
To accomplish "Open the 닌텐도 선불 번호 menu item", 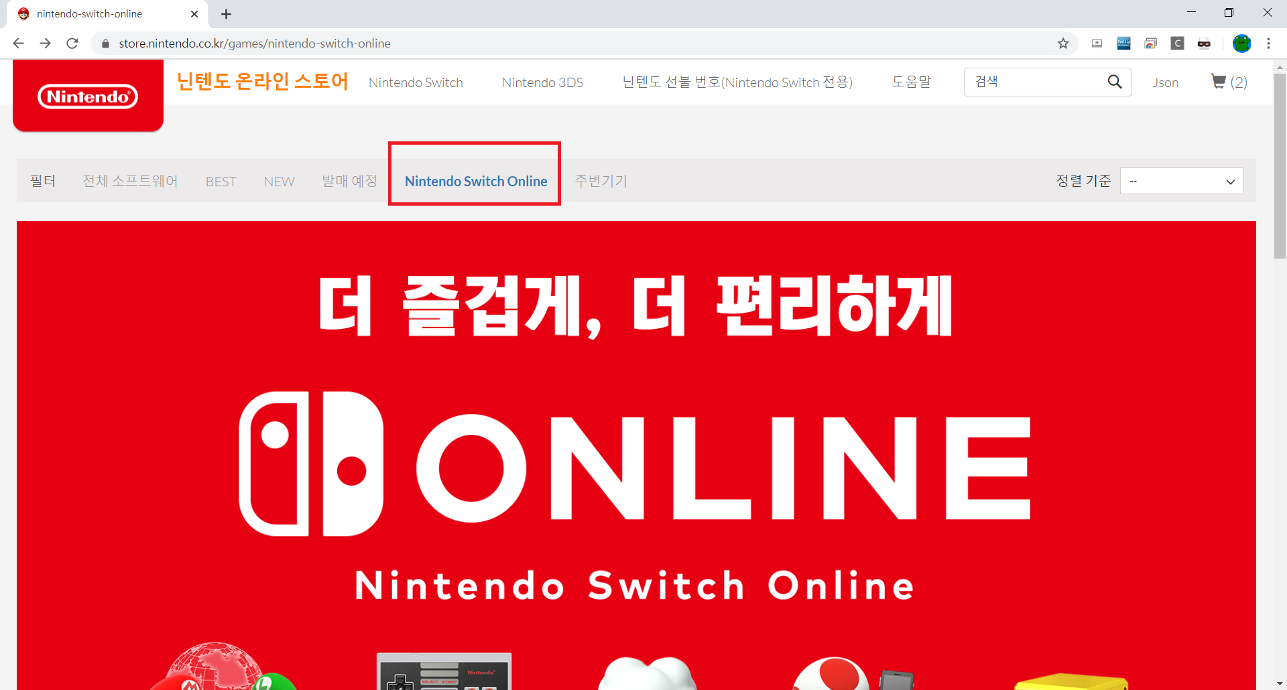I will pyautogui.click(x=737, y=82).
